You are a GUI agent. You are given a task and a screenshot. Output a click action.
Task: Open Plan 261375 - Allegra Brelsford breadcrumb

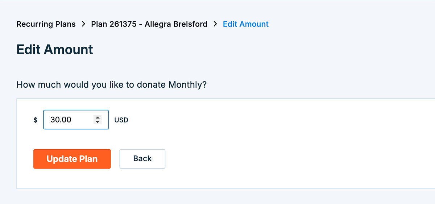(149, 24)
